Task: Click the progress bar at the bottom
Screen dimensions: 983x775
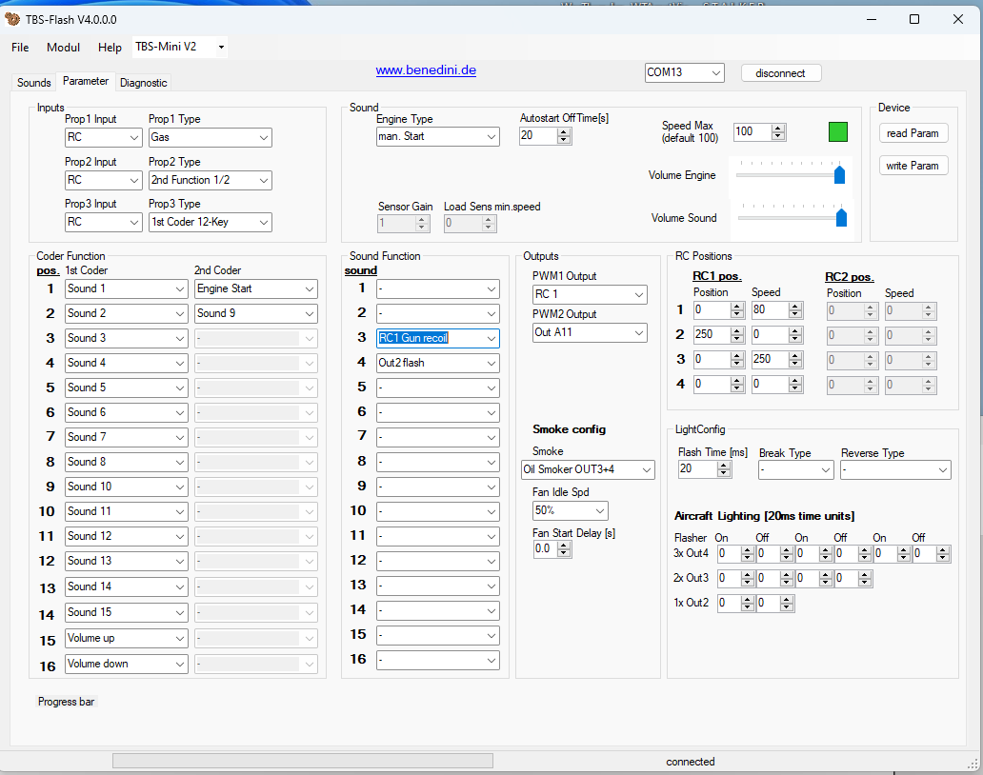Action: pyautogui.click(x=303, y=761)
